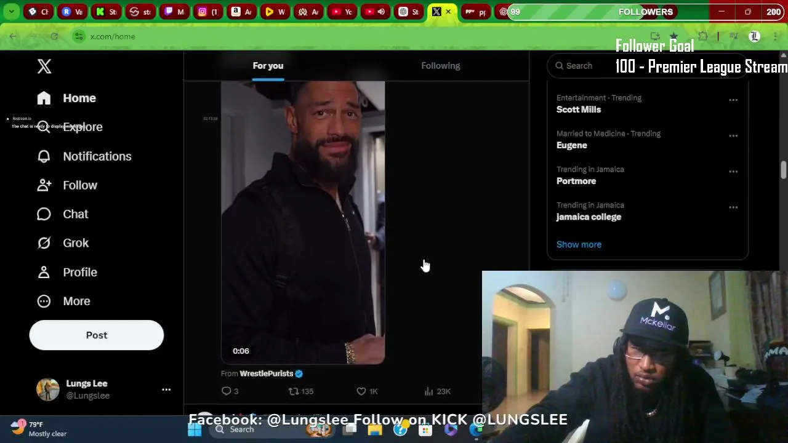Click the page vertical scrollbar thumb
Screen dimensions: 788x443
pyautogui.click(x=784, y=170)
